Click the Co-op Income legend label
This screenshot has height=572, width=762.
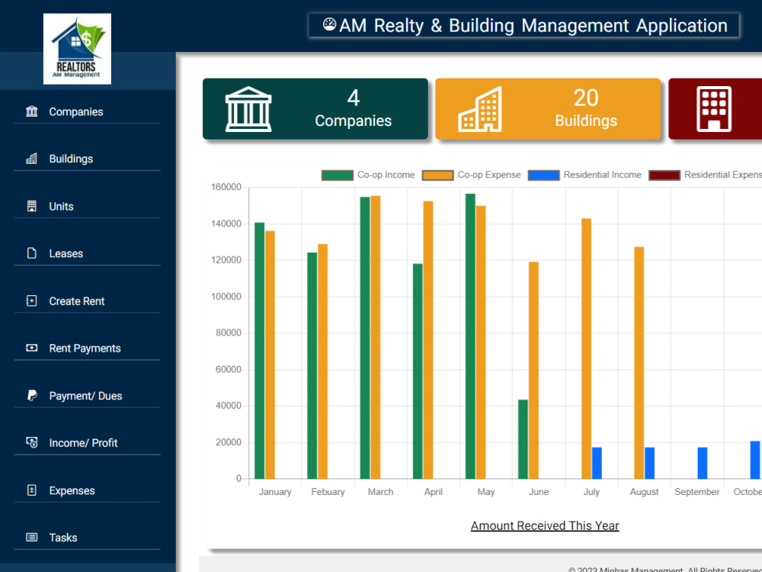(x=386, y=175)
